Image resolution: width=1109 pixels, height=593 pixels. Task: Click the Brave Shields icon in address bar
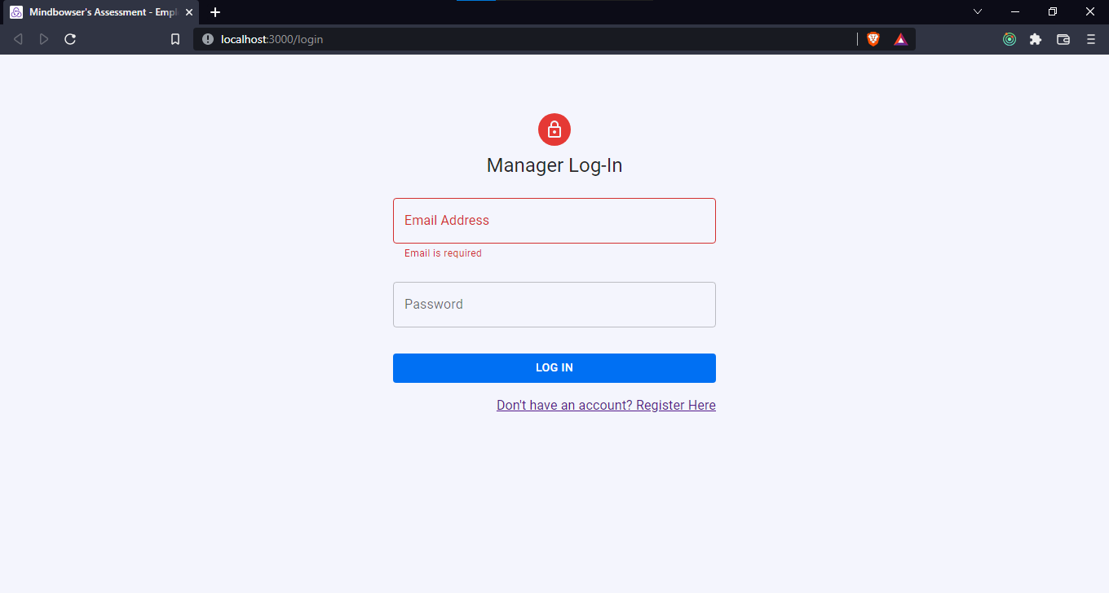pyautogui.click(x=873, y=38)
